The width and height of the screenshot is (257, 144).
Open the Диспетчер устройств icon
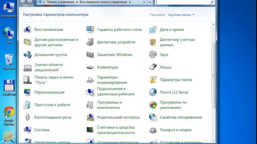pyautogui.click(x=90, y=42)
